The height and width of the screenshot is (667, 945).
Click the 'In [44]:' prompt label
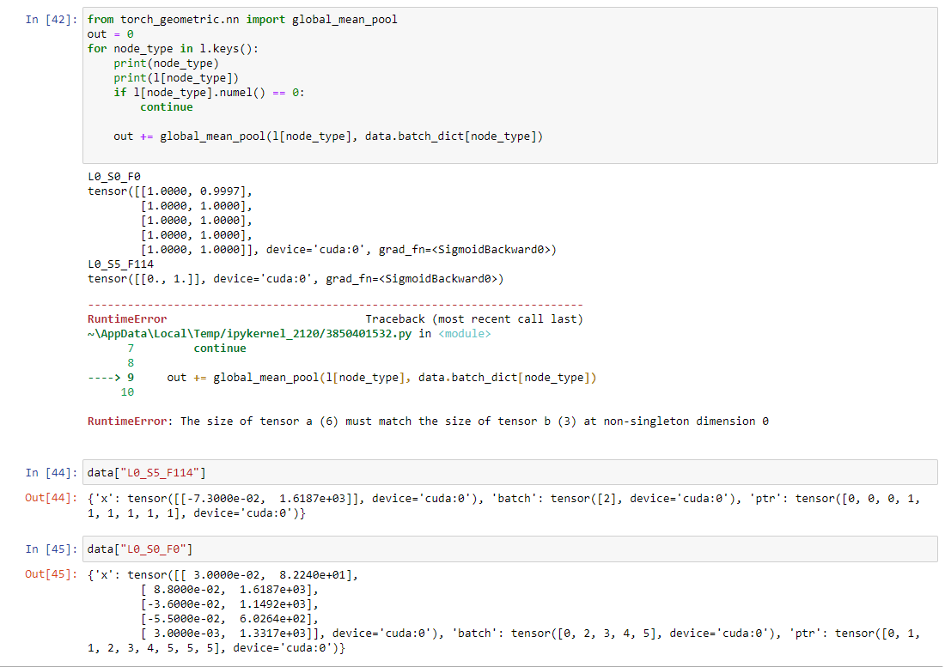point(52,472)
